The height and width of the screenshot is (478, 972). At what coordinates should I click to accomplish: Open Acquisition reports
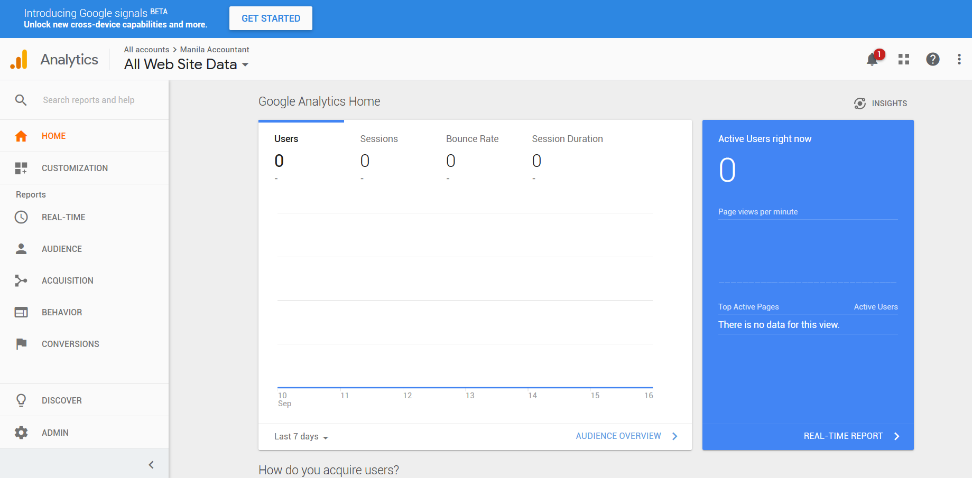[x=67, y=280]
